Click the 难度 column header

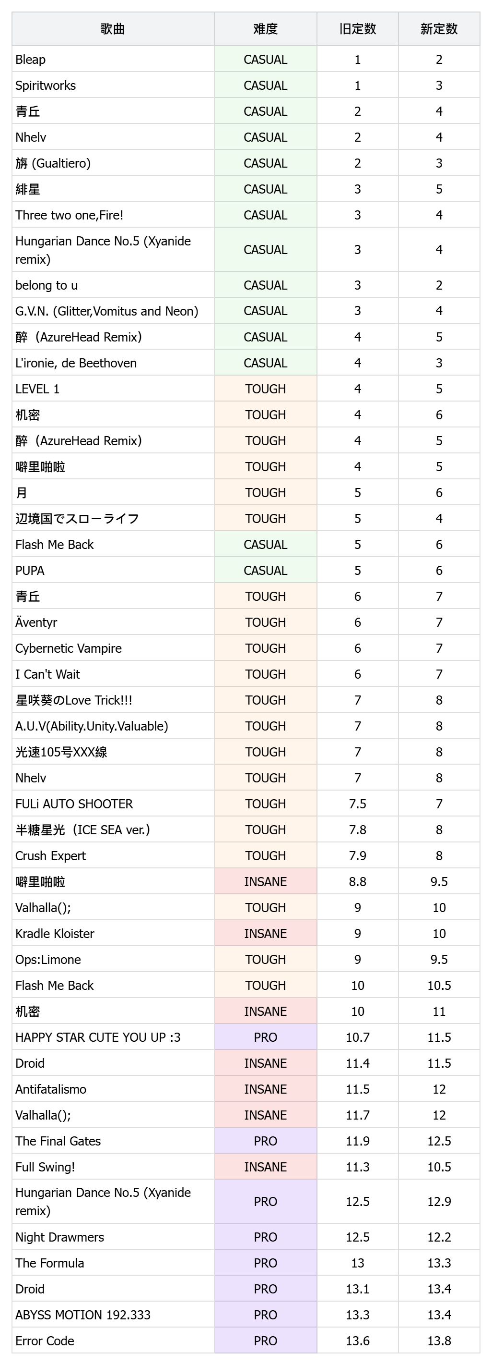pyautogui.click(x=266, y=29)
